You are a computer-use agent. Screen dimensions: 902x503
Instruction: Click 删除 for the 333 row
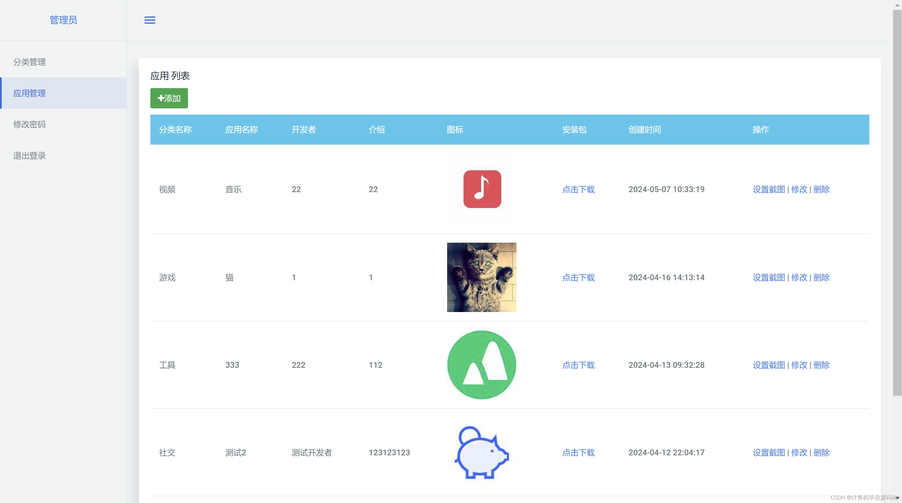pos(822,365)
